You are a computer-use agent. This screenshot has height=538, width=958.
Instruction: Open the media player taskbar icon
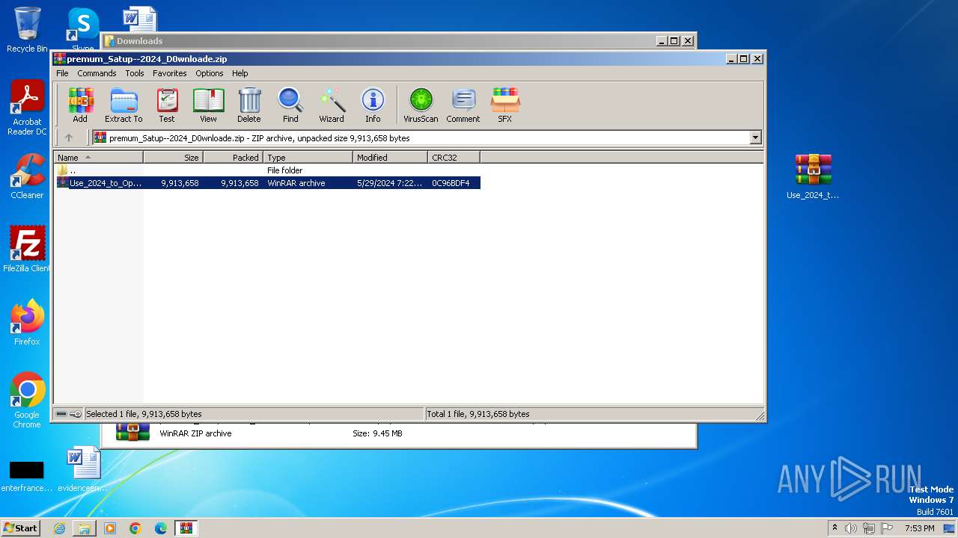coord(110,528)
